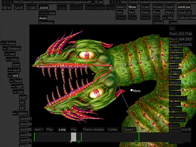Open the Text mode tab
The height and width of the screenshot is (147, 196).
[111, 8]
